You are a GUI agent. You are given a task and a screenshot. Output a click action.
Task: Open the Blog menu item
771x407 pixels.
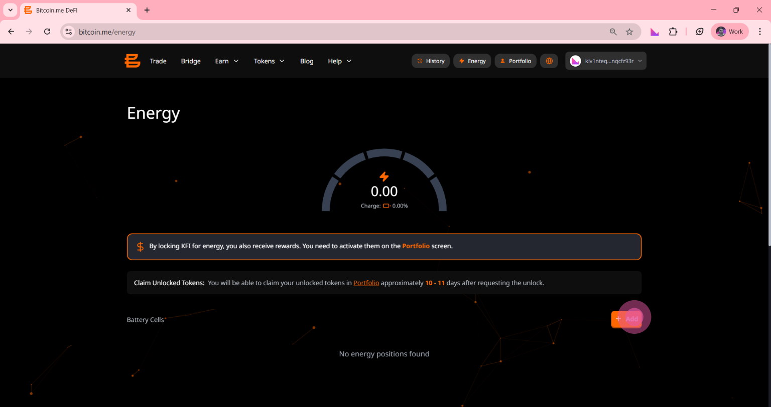pos(307,61)
